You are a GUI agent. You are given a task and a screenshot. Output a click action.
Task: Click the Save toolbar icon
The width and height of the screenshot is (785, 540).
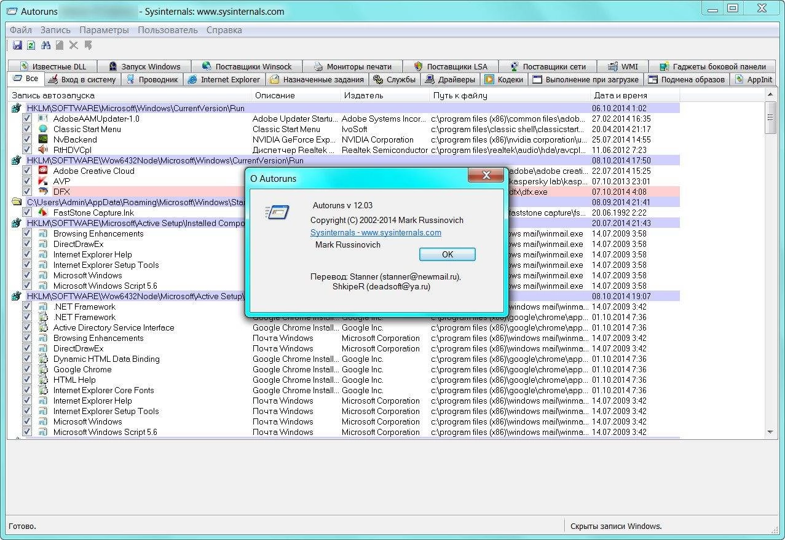17,45
